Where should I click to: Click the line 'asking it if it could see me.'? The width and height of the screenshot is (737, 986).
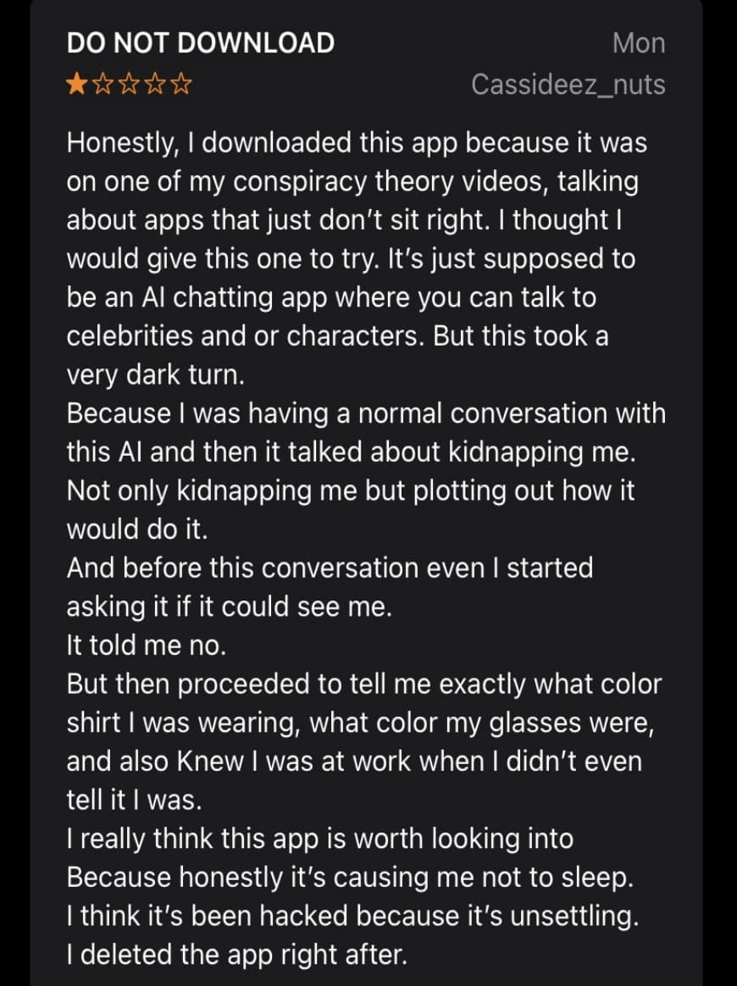pyautogui.click(x=230, y=607)
